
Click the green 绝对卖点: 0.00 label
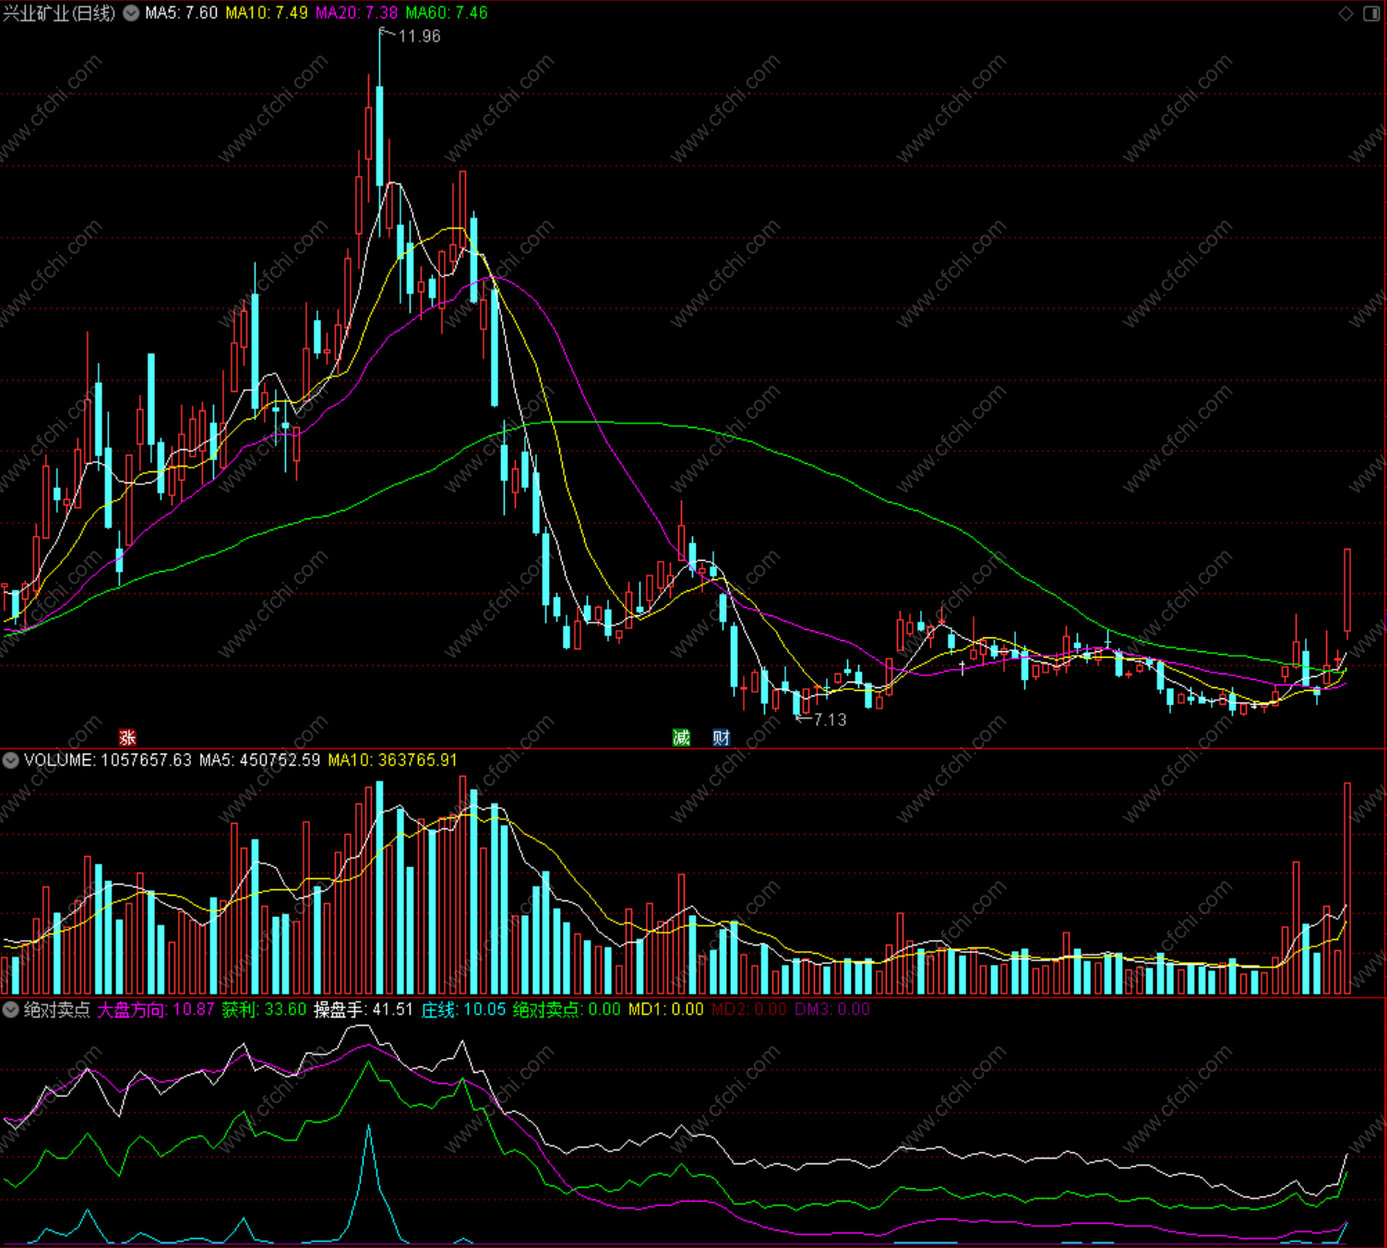[x=567, y=1009]
